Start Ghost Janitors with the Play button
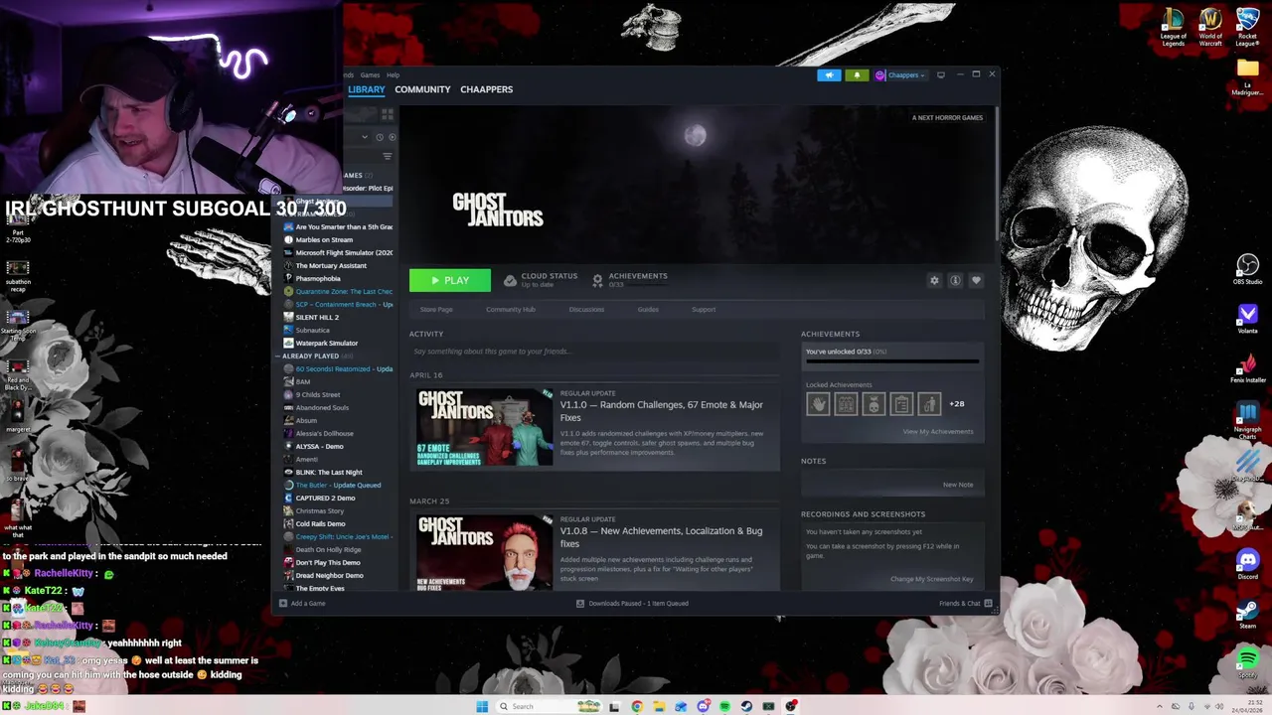Image resolution: width=1272 pixels, height=715 pixels. point(449,280)
